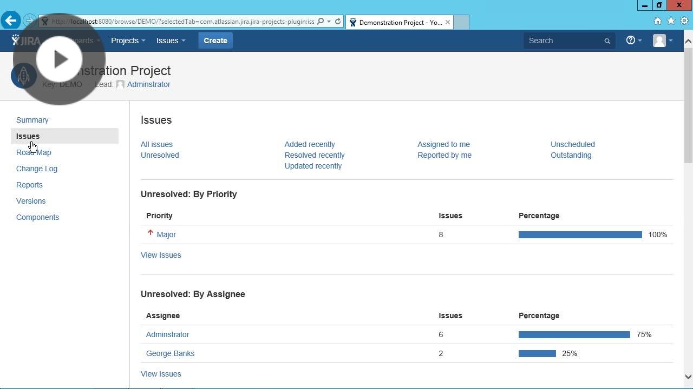Click the lead avatar beside Adminstrator
Screen dimensions: 693x389
tap(120, 84)
